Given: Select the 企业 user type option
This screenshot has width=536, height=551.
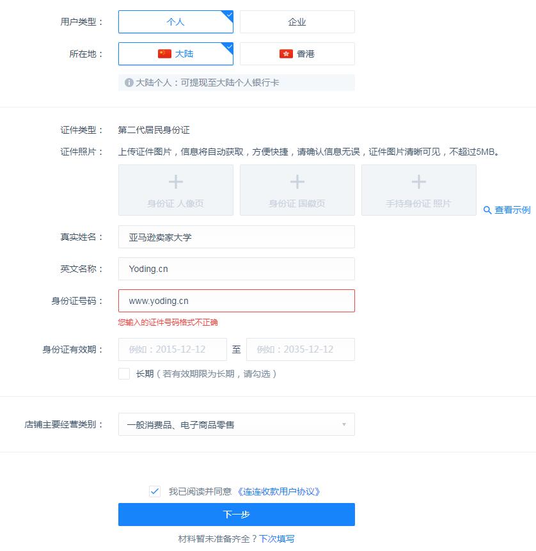Looking at the screenshot, I should tap(297, 22).
